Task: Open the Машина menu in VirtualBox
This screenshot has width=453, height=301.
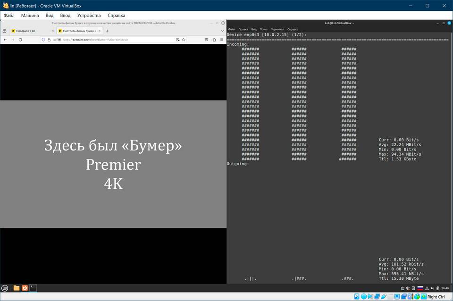Action: (x=30, y=15)
